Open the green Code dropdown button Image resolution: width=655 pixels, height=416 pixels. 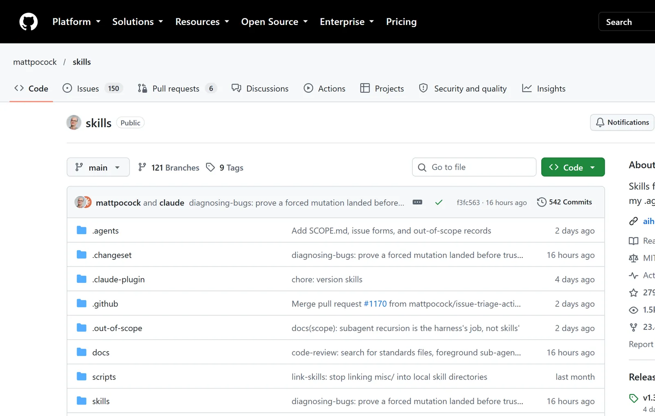(x=573, y=167)
